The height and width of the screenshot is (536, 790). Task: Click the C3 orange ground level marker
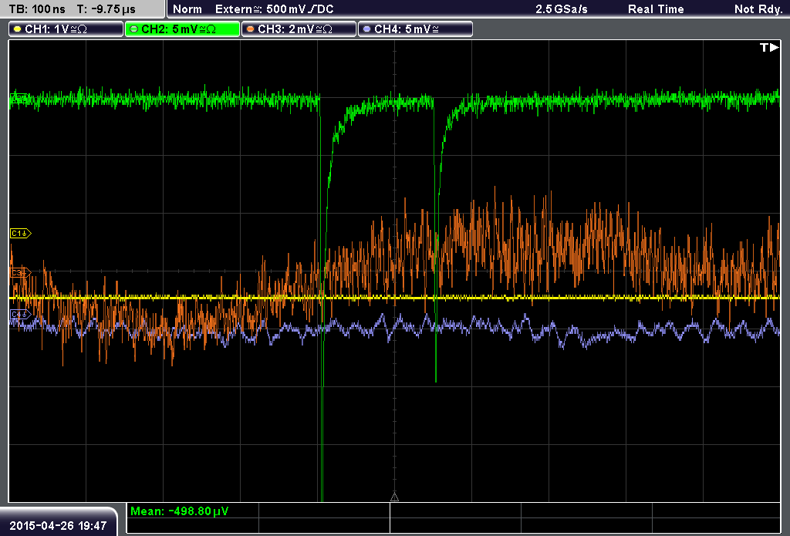[x=21, y=272]
